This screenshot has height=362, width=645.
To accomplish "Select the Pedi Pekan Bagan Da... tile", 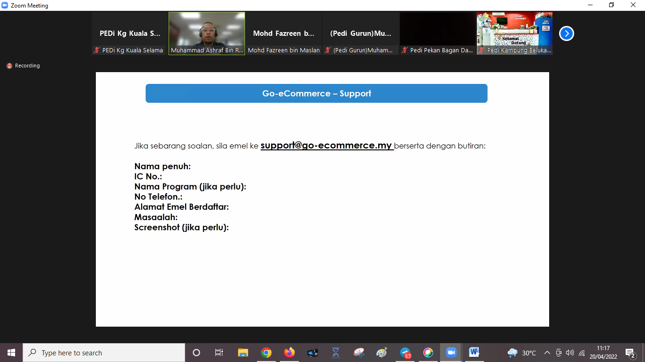I will [x=438, y=33].
